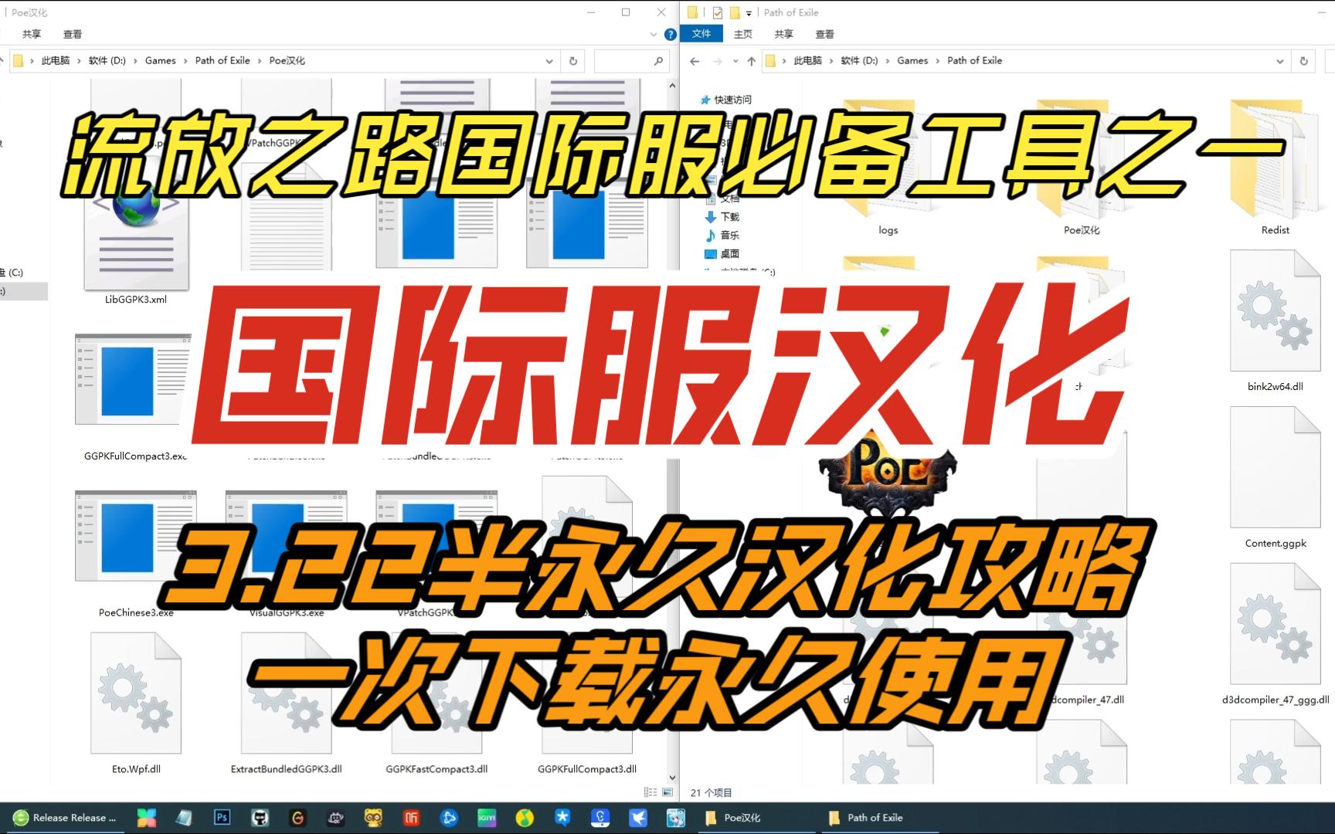Screen dimensions: 1335x834
Task: Open the 下载 item in the sidebar
Action: pyautogui.click(x=732, y=217)
